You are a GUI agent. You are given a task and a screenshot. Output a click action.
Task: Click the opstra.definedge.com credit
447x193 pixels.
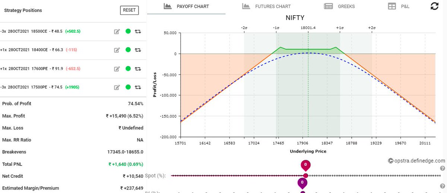(416, 161)
